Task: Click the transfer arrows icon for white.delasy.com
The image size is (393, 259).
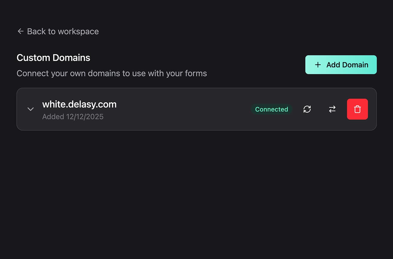Action: point(332,109)
